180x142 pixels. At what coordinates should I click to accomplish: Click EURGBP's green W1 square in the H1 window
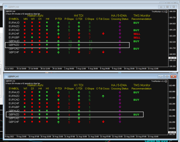coord(24,107)
